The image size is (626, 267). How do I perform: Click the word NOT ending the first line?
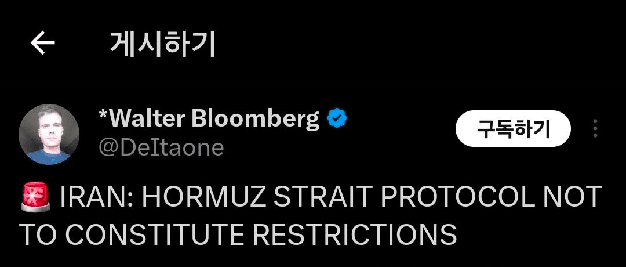coord(573,198)
